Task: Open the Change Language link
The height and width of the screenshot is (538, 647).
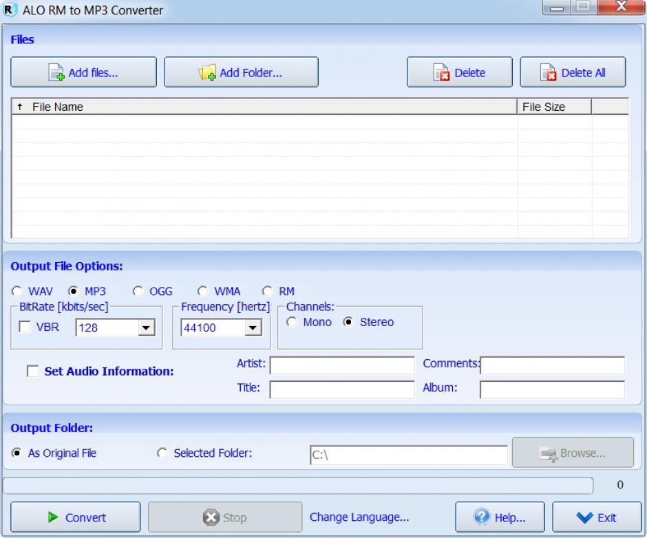Action: (x=359, y=517)
